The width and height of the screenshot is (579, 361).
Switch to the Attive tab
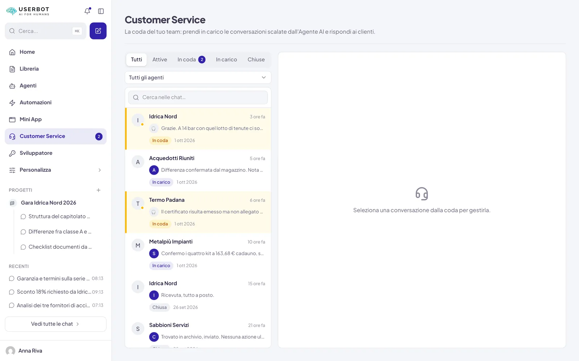[x=160, y=60]
